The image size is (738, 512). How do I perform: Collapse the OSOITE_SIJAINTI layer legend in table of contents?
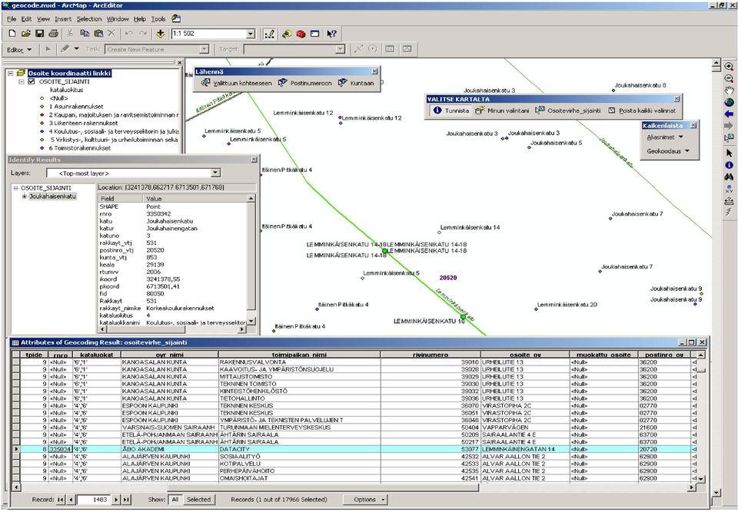(22, 81)
